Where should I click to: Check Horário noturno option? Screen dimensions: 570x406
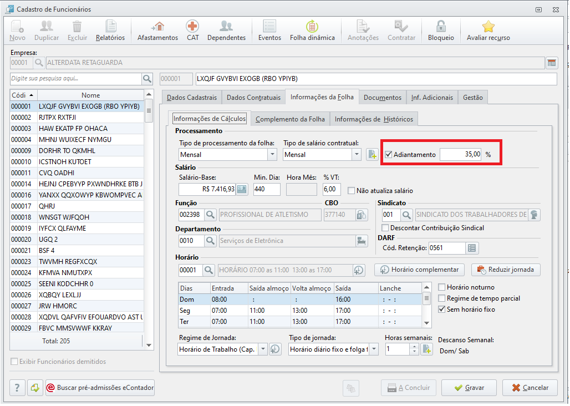coord(442,287)
